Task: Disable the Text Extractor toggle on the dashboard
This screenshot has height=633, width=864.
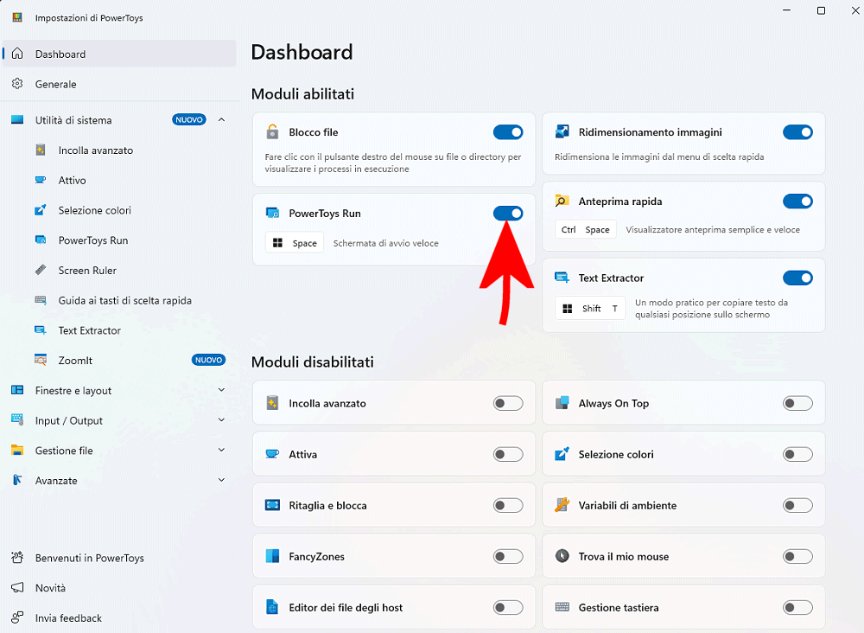Action: (797, 278)
